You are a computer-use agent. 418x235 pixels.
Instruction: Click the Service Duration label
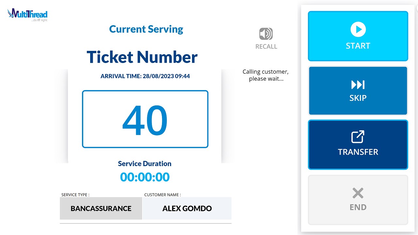[145, 164]
